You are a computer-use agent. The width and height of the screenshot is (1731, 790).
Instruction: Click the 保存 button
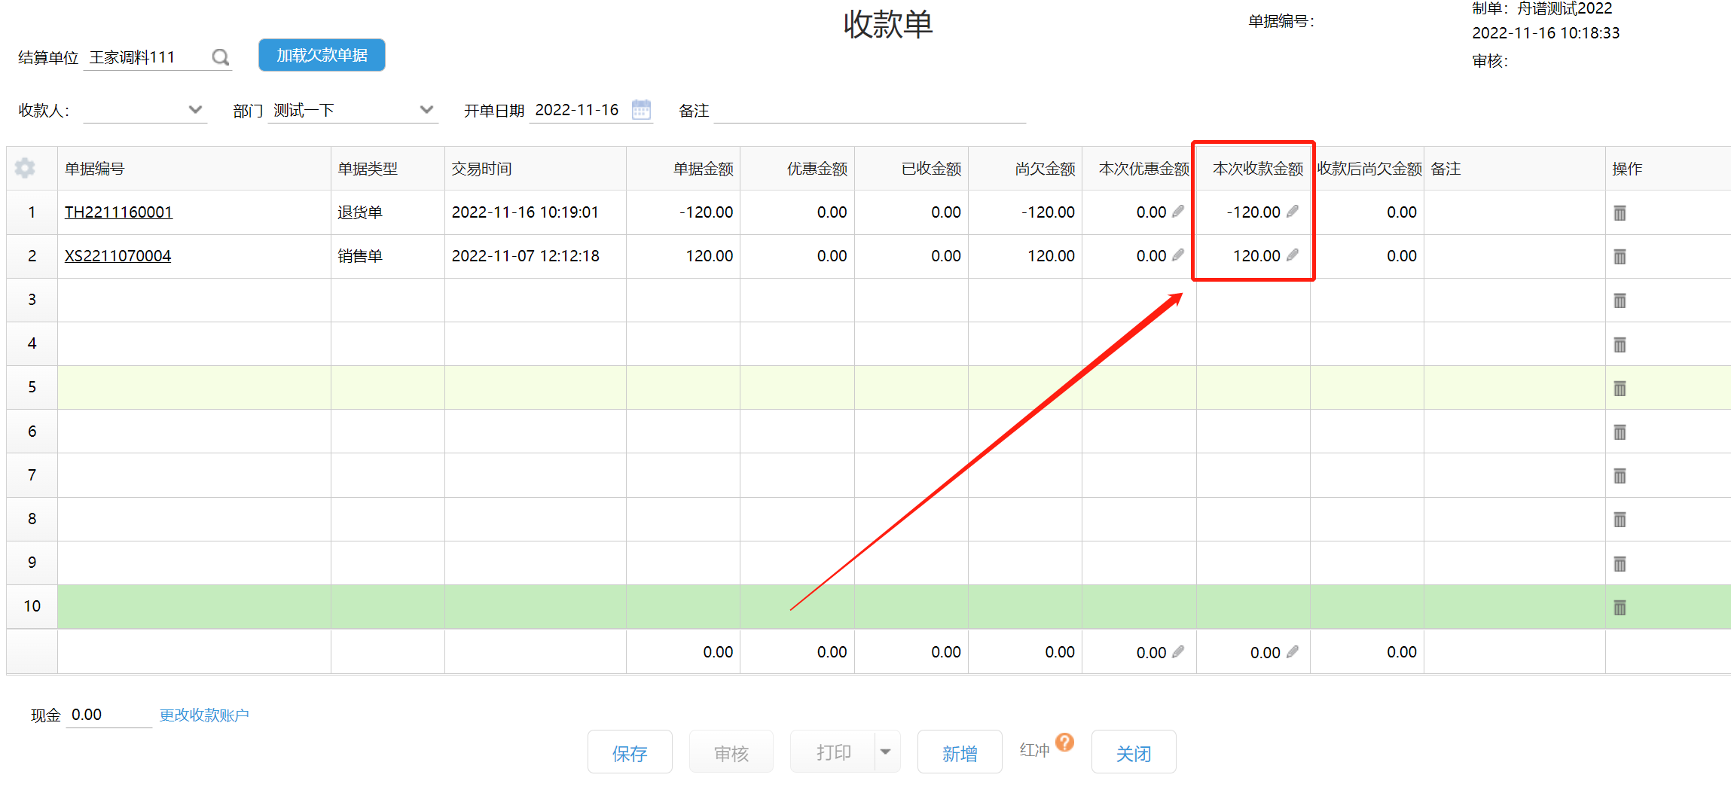click(x=630, y=752)
